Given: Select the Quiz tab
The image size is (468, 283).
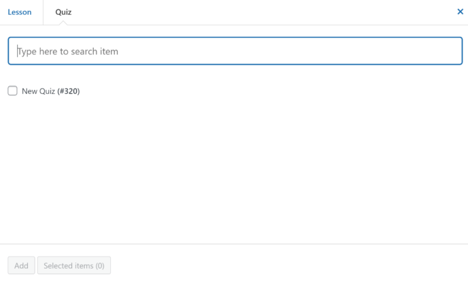Looking at the screenshot, I should coord(63,12).
